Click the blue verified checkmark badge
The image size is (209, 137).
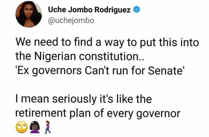[137, 10]
